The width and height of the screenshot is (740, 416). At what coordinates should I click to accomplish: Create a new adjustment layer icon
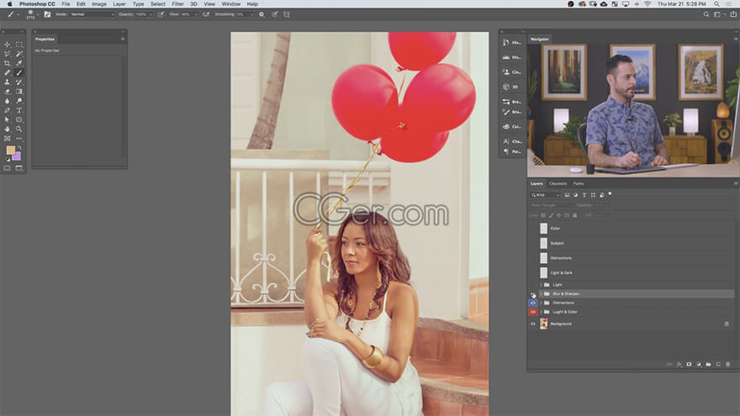tap(699, 364)
